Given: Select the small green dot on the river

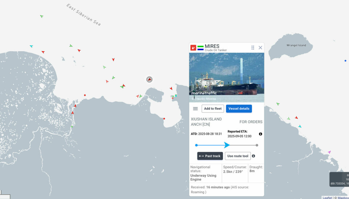Looking at the screenshot, I should point(72,127).
